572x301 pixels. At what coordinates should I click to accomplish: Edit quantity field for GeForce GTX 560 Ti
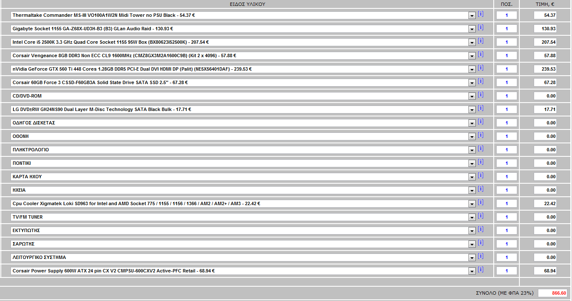tap(507, 69)
